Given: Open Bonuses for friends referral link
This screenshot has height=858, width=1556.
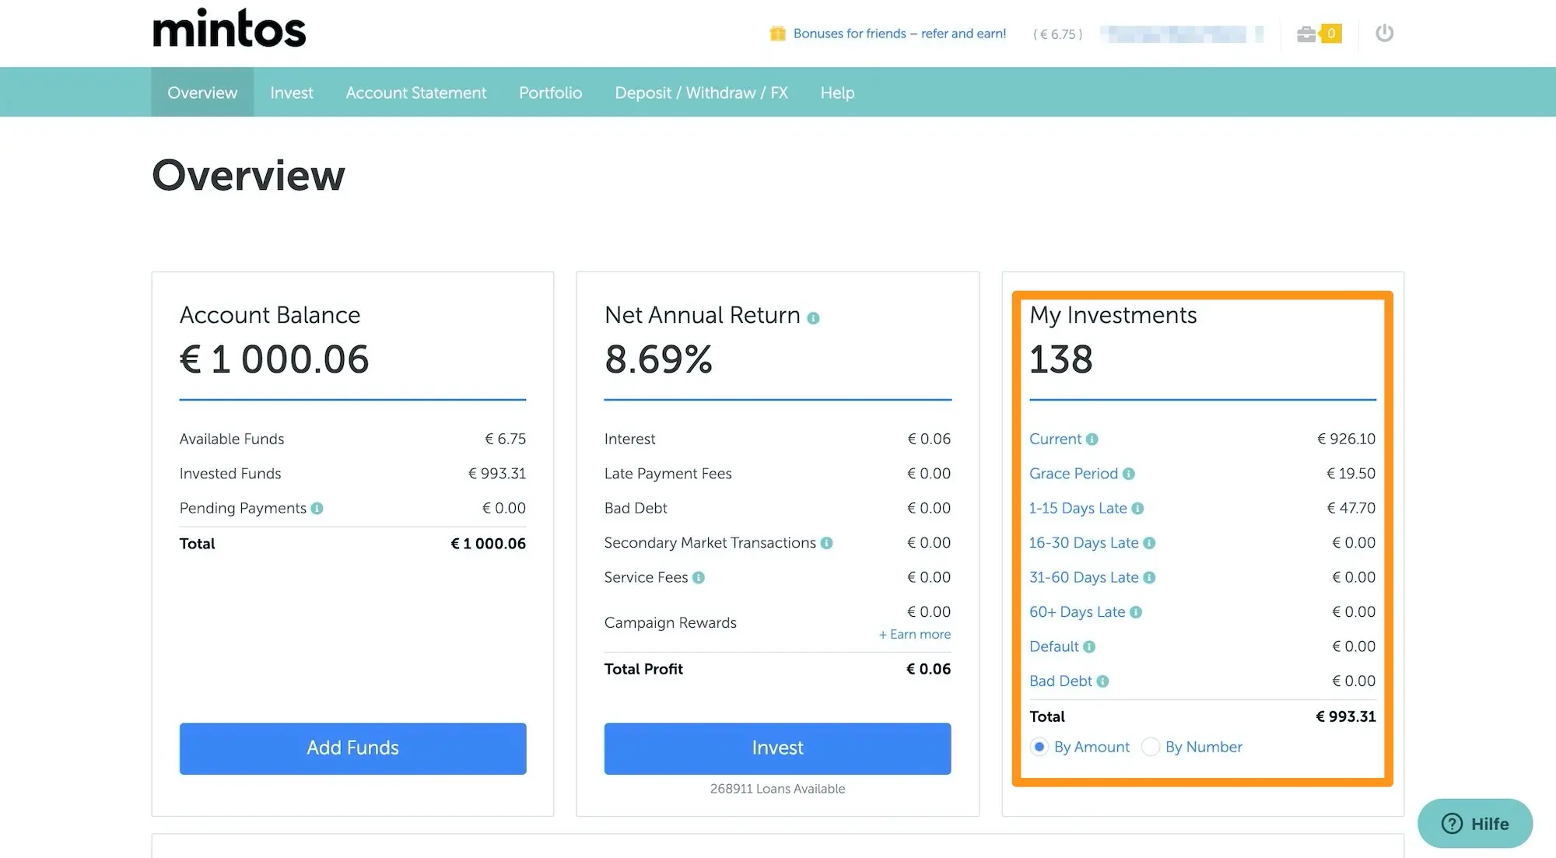Looking at the screenshot, I should point(899,33).
